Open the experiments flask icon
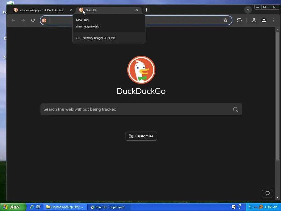 click(x=254, y=20)
